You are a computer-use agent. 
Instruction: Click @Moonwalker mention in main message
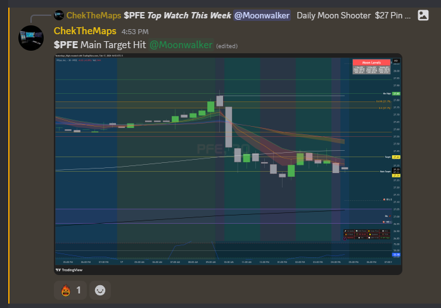coord(181,45)
